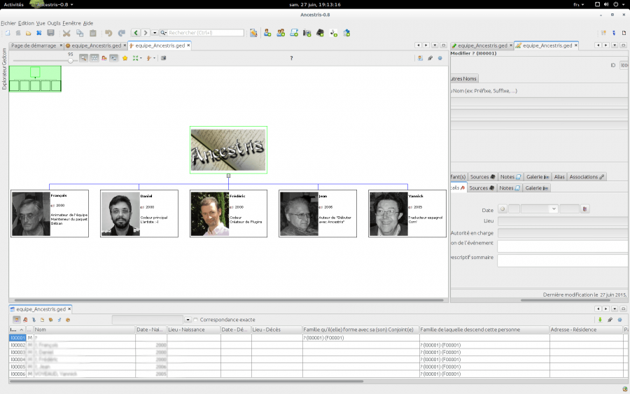Image resolution: width=630 pixels, height=394 pixels.
Task: Open the Fenêtre menu
Action: click(71, 23)
